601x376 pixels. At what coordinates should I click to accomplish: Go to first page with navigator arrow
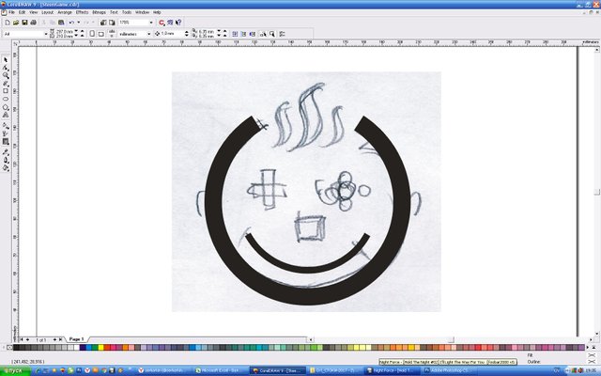coord(22,339)
